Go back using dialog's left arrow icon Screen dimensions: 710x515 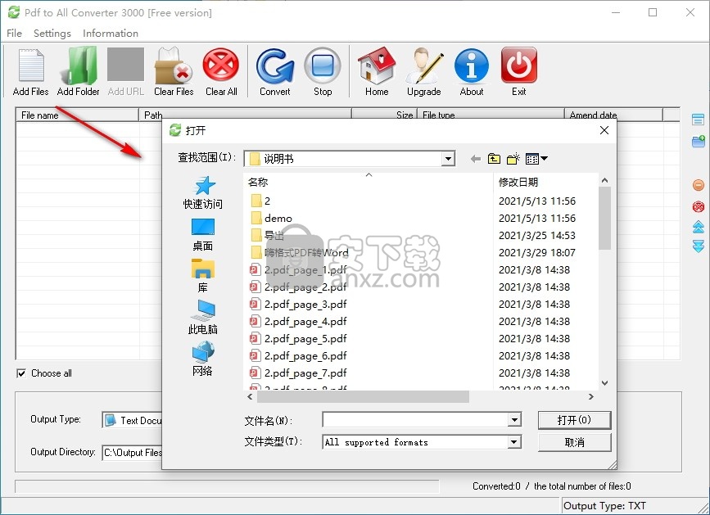[476, 159]
